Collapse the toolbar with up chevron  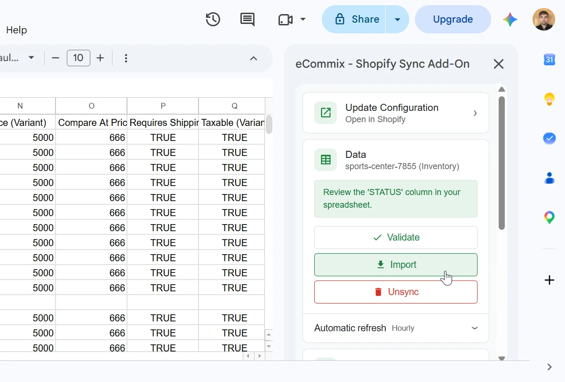pyautogui.click(x=254, y=58)
